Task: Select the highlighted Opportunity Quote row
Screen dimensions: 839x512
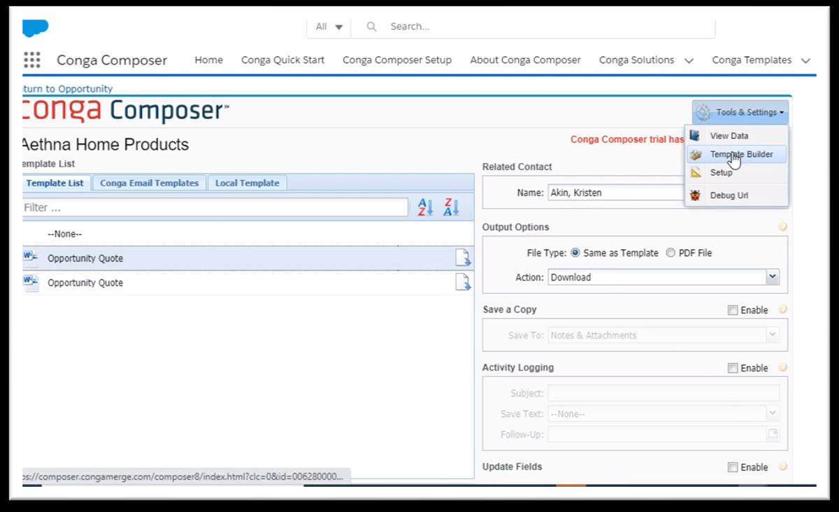Action: (x=248, y=258)
